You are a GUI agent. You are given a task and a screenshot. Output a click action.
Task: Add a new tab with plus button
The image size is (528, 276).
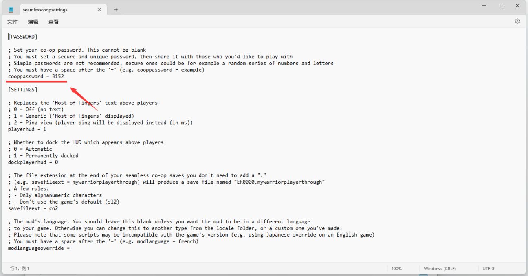coord(116,9)
